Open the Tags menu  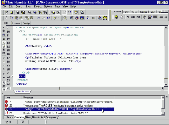point(57,7)
